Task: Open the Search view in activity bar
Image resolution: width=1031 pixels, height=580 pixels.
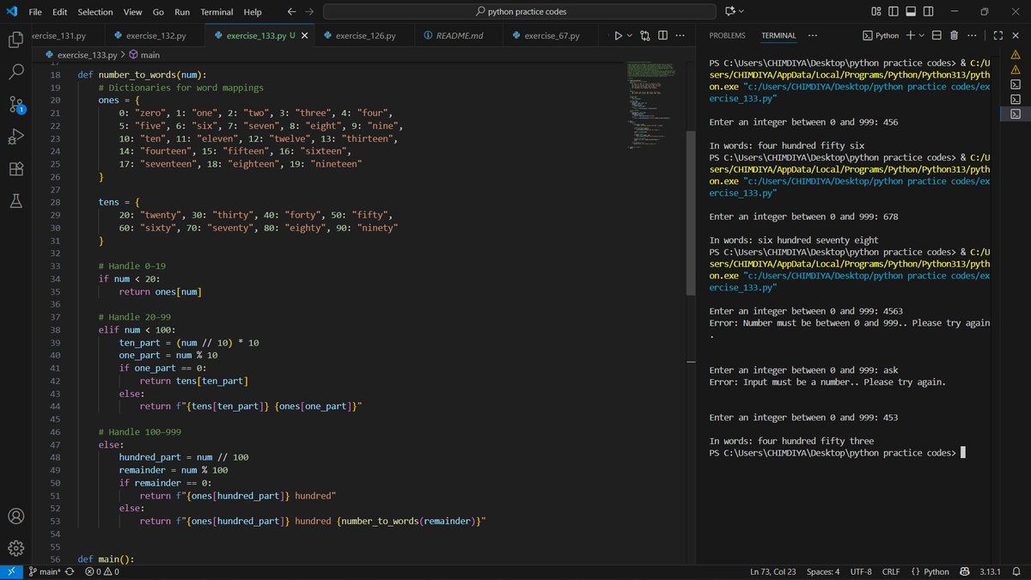Action: pyautogui.click(x=15, y=72)
